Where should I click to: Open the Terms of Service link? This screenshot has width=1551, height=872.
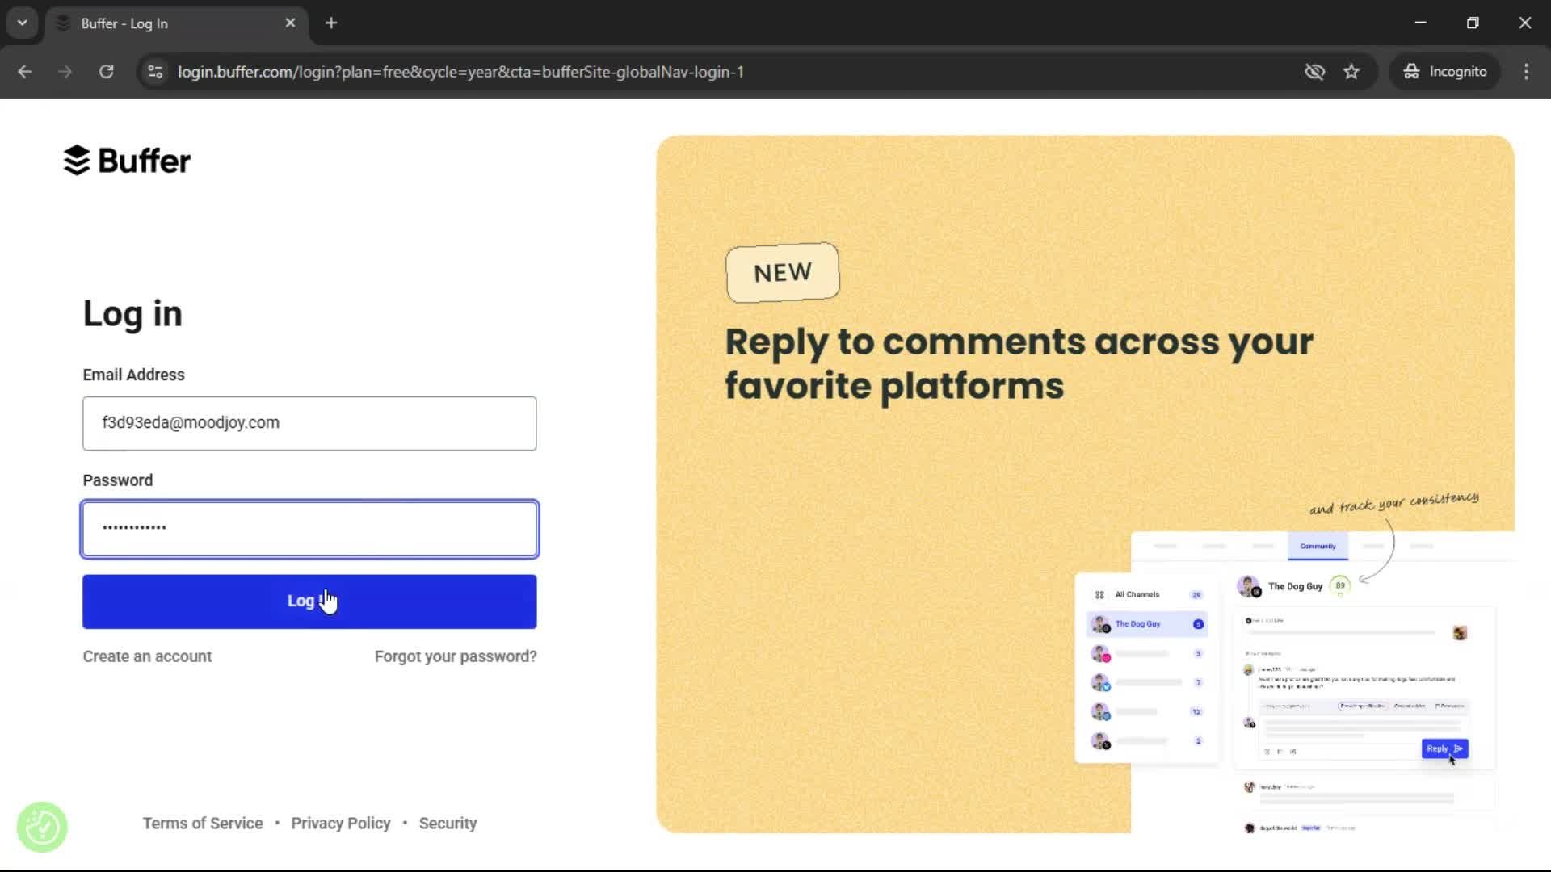202,823
